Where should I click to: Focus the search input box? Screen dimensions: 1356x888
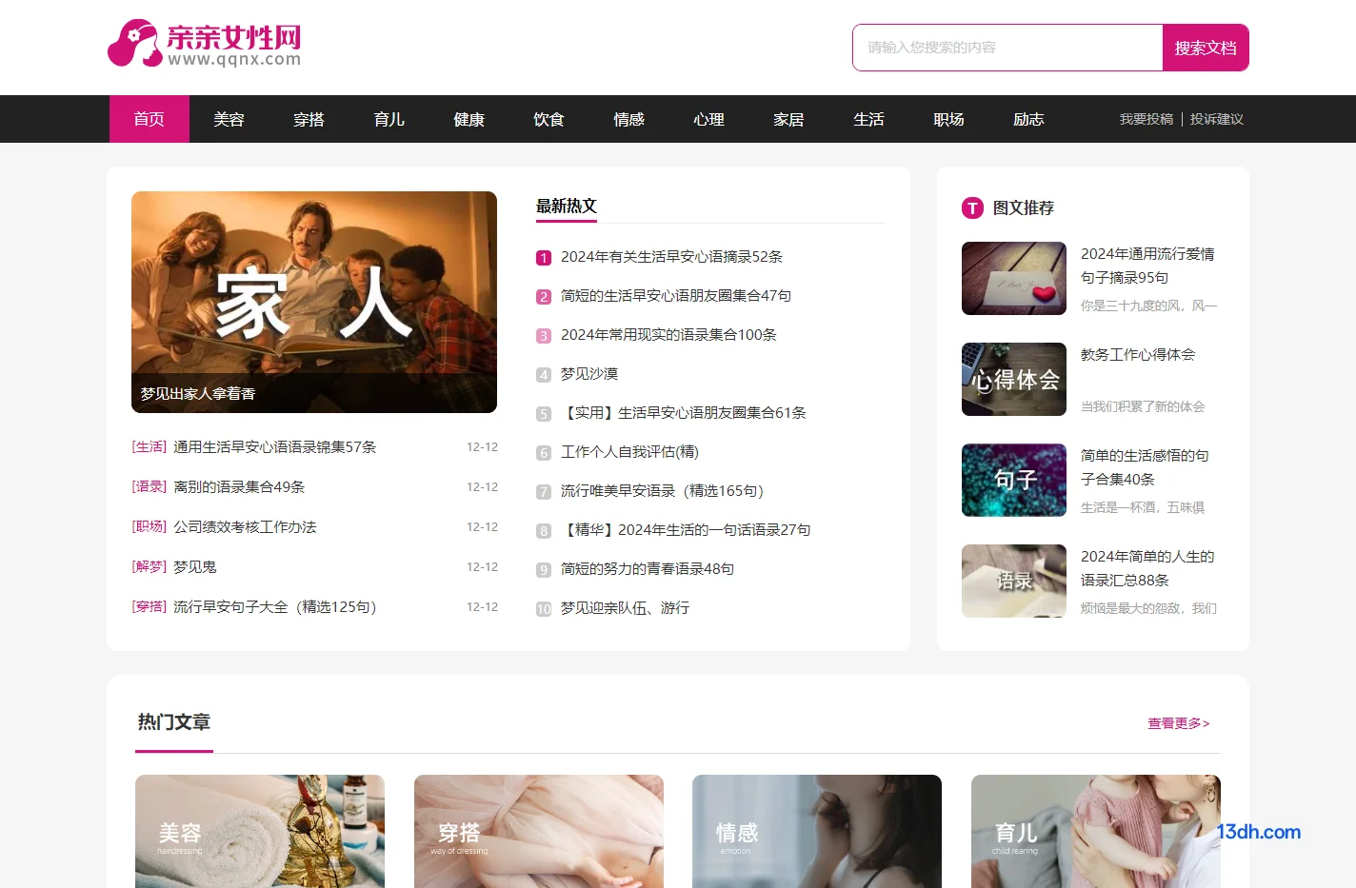pyautogui.click(x=1007, y=48)
